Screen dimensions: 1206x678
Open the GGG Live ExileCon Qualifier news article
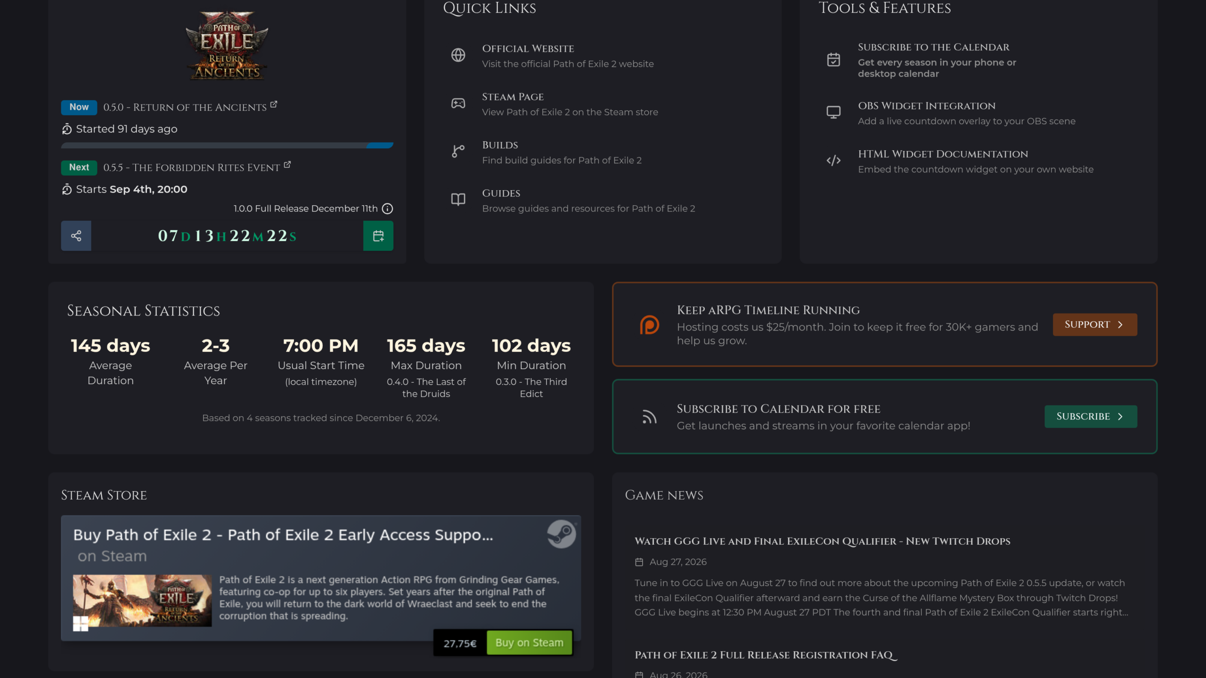[822, 541]
